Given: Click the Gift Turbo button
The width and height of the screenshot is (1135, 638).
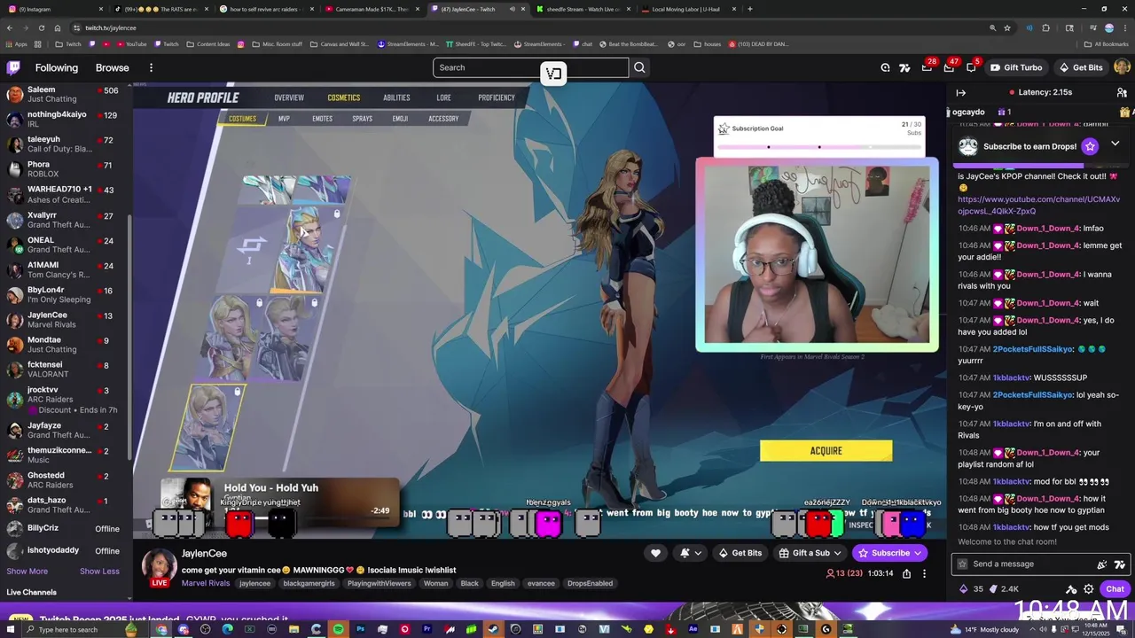Looking at the screenshot, I should tap(1016, 67).
